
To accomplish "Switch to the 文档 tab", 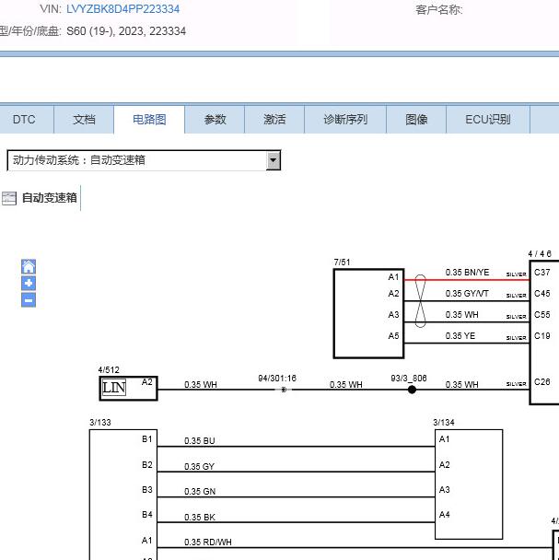I will tap(84, 120).
